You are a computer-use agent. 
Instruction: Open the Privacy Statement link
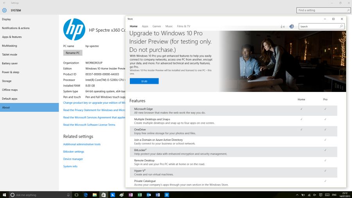point(94,110)
